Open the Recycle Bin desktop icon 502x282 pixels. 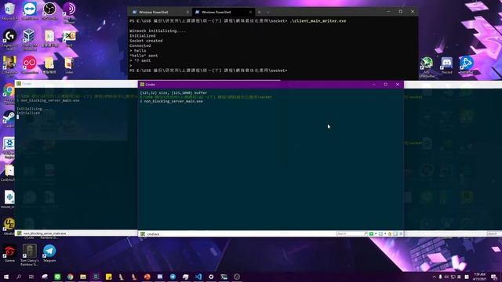[x=9, y=10]
